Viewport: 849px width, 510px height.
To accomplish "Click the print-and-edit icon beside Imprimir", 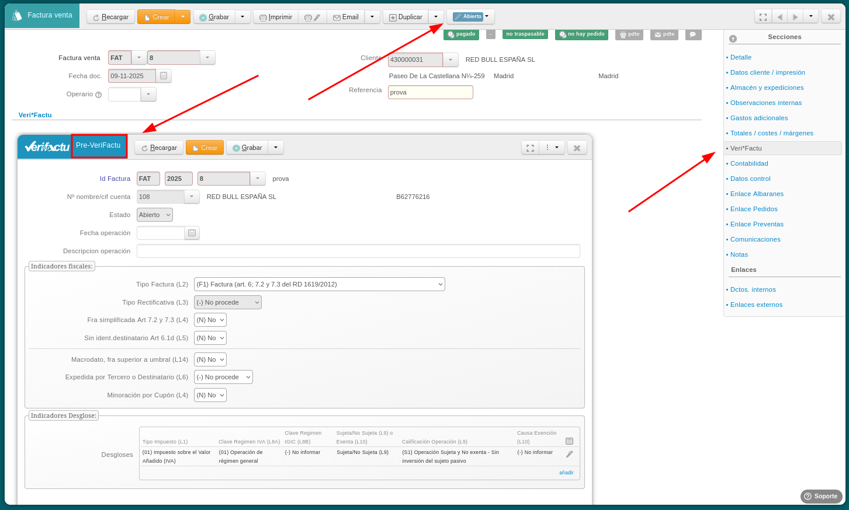I will 312,18.
